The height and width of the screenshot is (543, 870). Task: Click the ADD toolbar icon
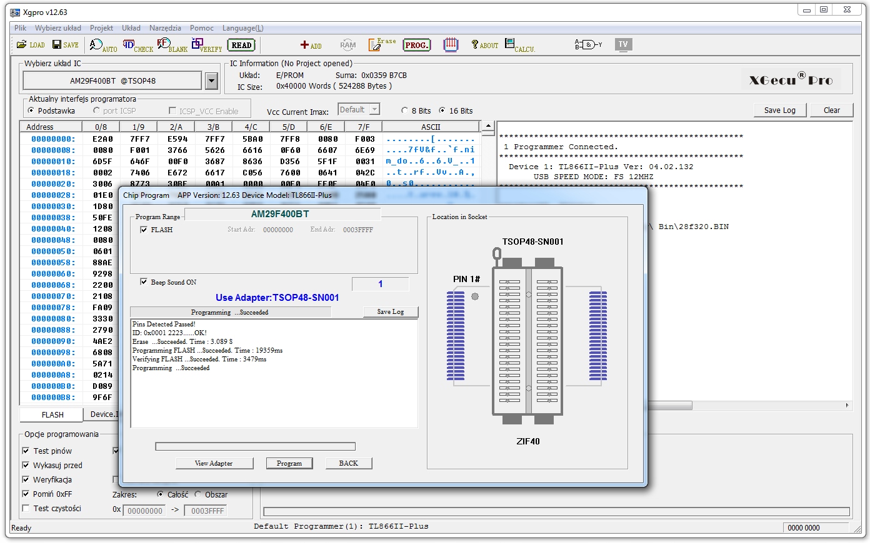pos(311,45)
